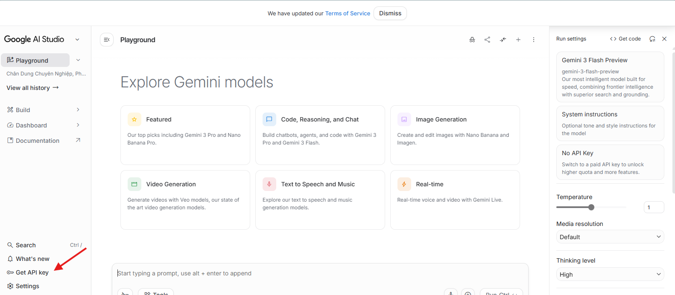Click the prompt text input box

pyautogui.click(x=320, y=273)
